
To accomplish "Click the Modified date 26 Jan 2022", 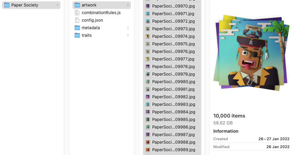I will (x=278, y=147).
